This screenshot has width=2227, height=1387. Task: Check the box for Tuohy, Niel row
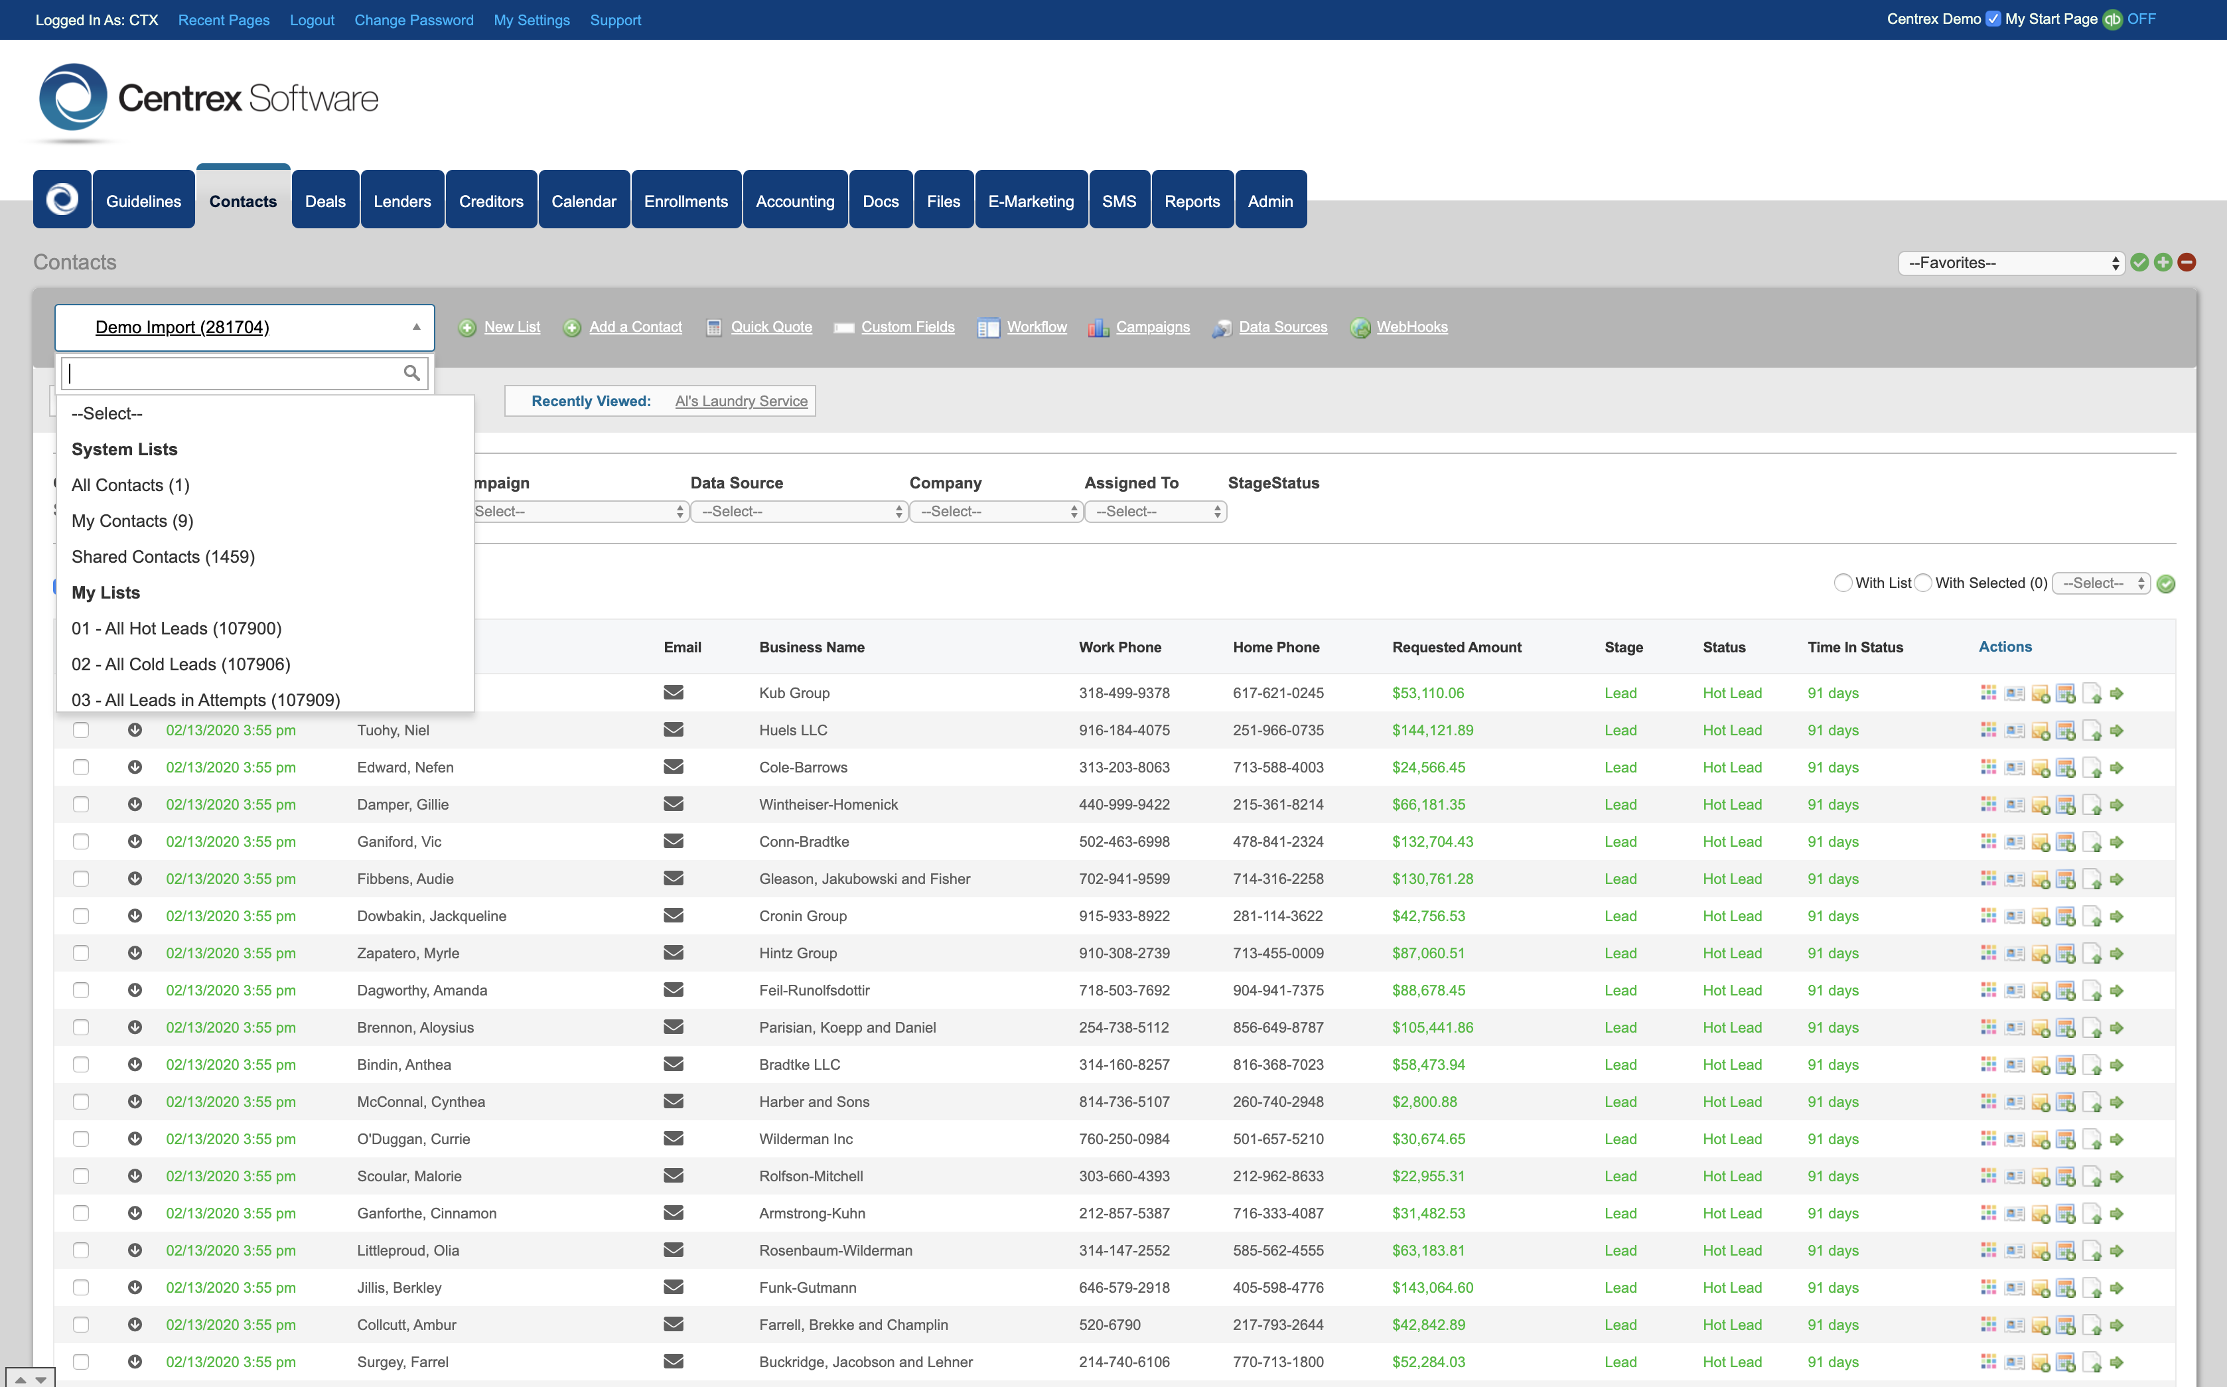(81, 730)
